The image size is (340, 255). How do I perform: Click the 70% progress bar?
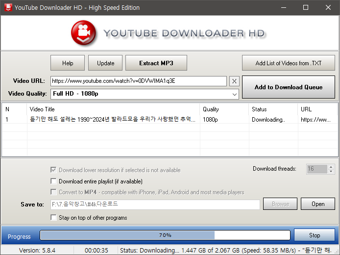click(165, 235)
